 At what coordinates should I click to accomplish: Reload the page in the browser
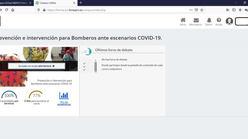pyautogui.click(x=6, y=10)
